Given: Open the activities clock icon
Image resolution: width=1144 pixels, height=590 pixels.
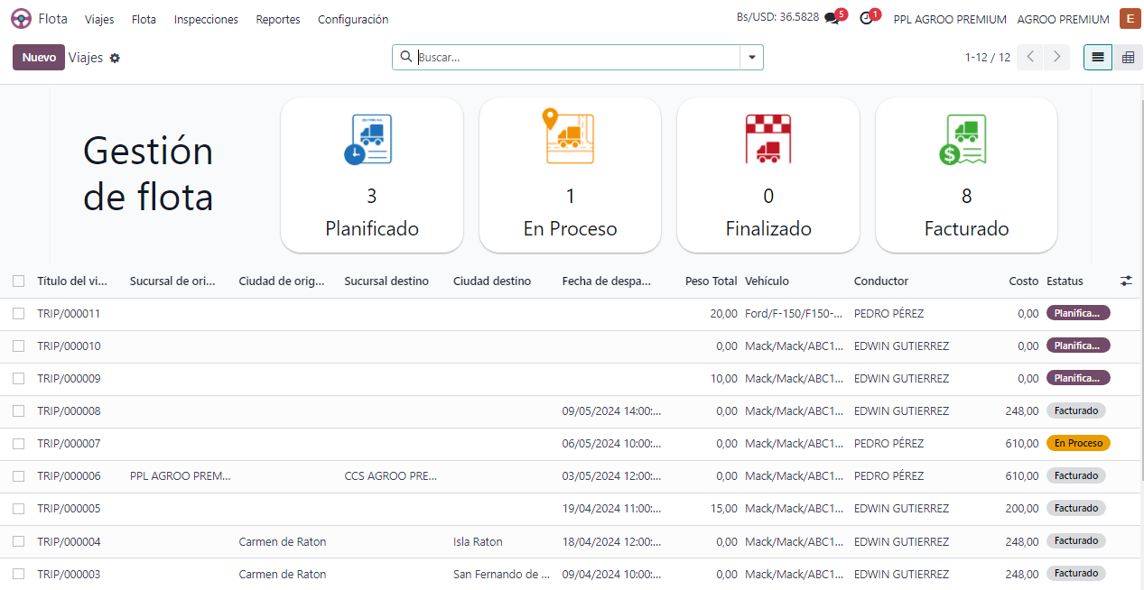Looking at the screenshot, I should [x=867, y=19].
